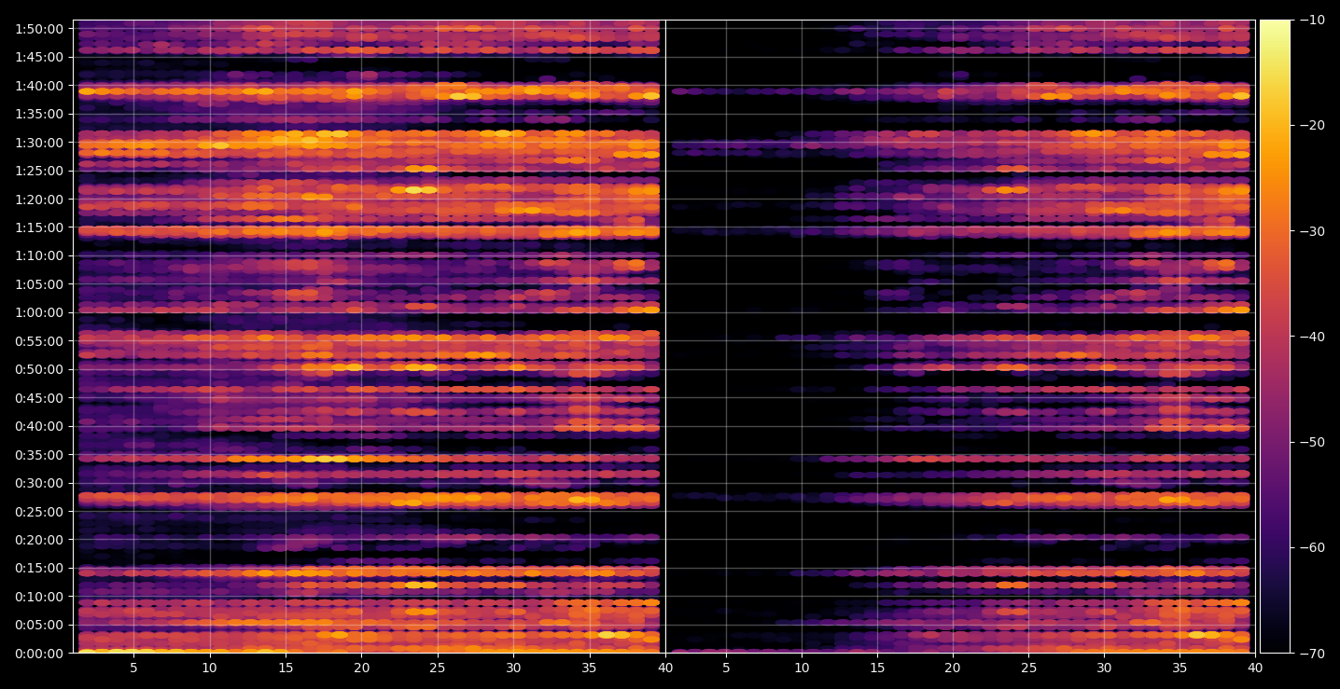Screen dimensions: 1340x689
Task: Click x-axis label 40 beside the colorbar
Action: tap(1256, 668)
